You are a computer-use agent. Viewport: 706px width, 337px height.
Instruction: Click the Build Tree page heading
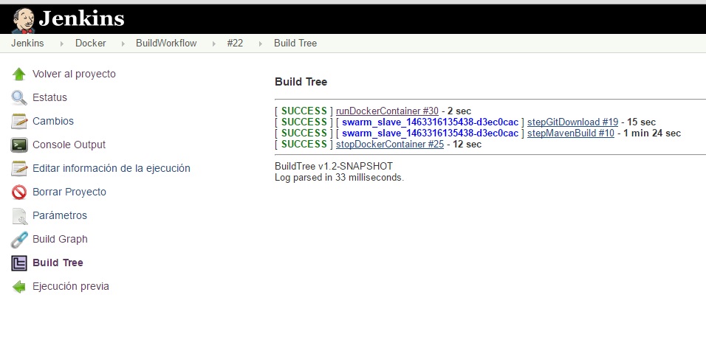coord(301,82)
